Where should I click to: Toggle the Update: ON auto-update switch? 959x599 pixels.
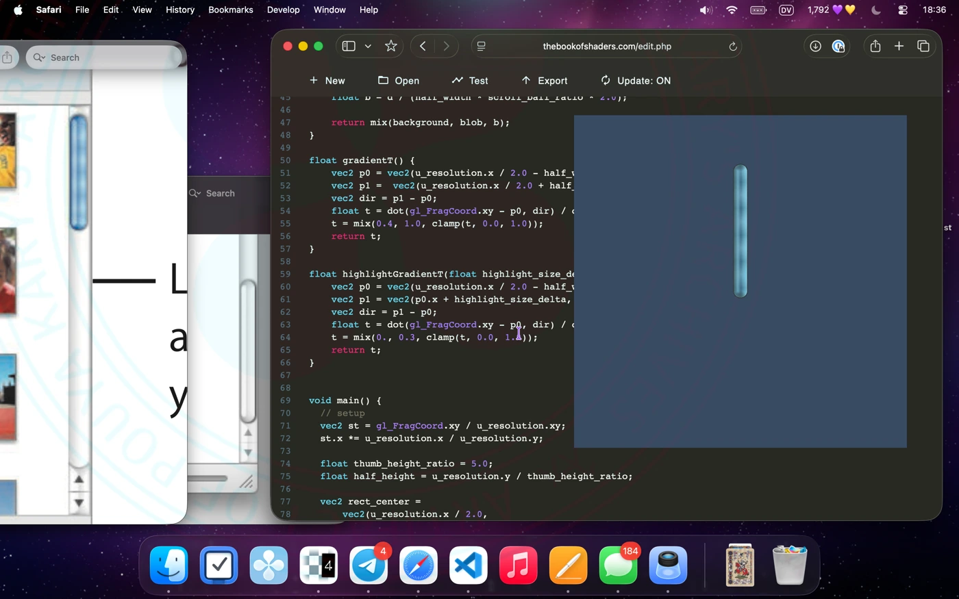(x=635, y=81)
